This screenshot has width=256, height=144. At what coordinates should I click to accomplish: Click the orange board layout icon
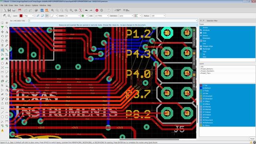click(47, 10)
